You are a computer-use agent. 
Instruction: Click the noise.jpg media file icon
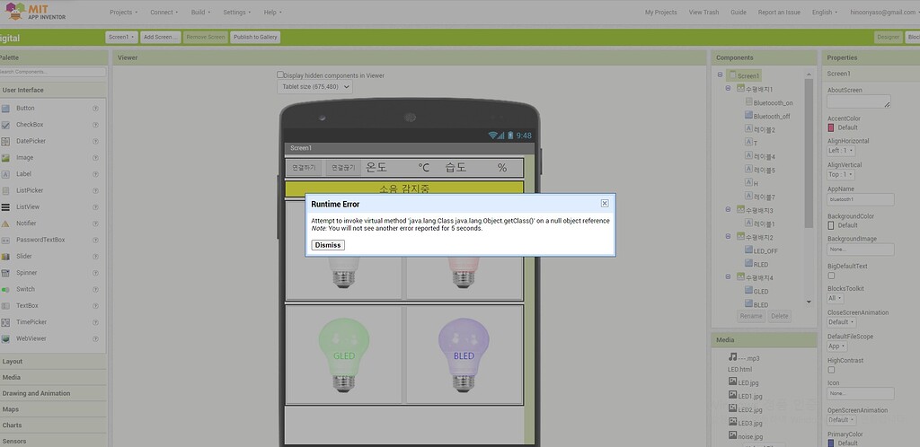tap(732, 435)
